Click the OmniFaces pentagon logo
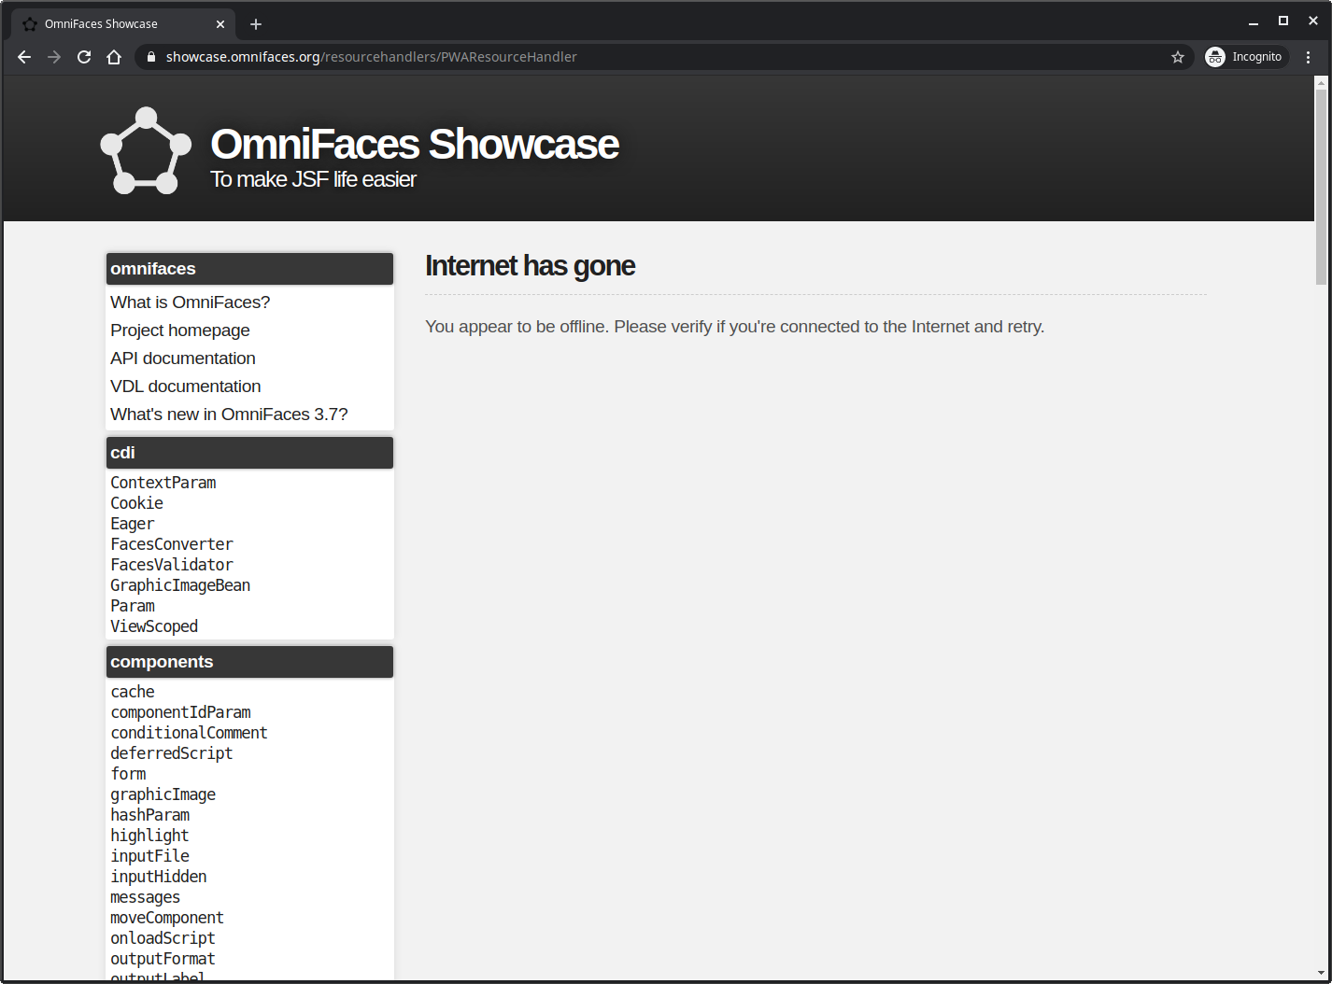The width and height of the screenshot is (1332, 984). (x=146, y=151)
